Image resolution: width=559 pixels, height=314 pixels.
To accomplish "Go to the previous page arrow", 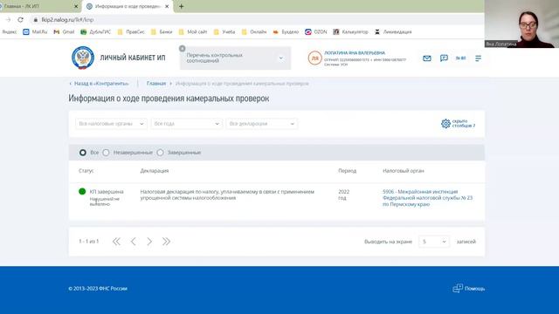I will (133, 242).
